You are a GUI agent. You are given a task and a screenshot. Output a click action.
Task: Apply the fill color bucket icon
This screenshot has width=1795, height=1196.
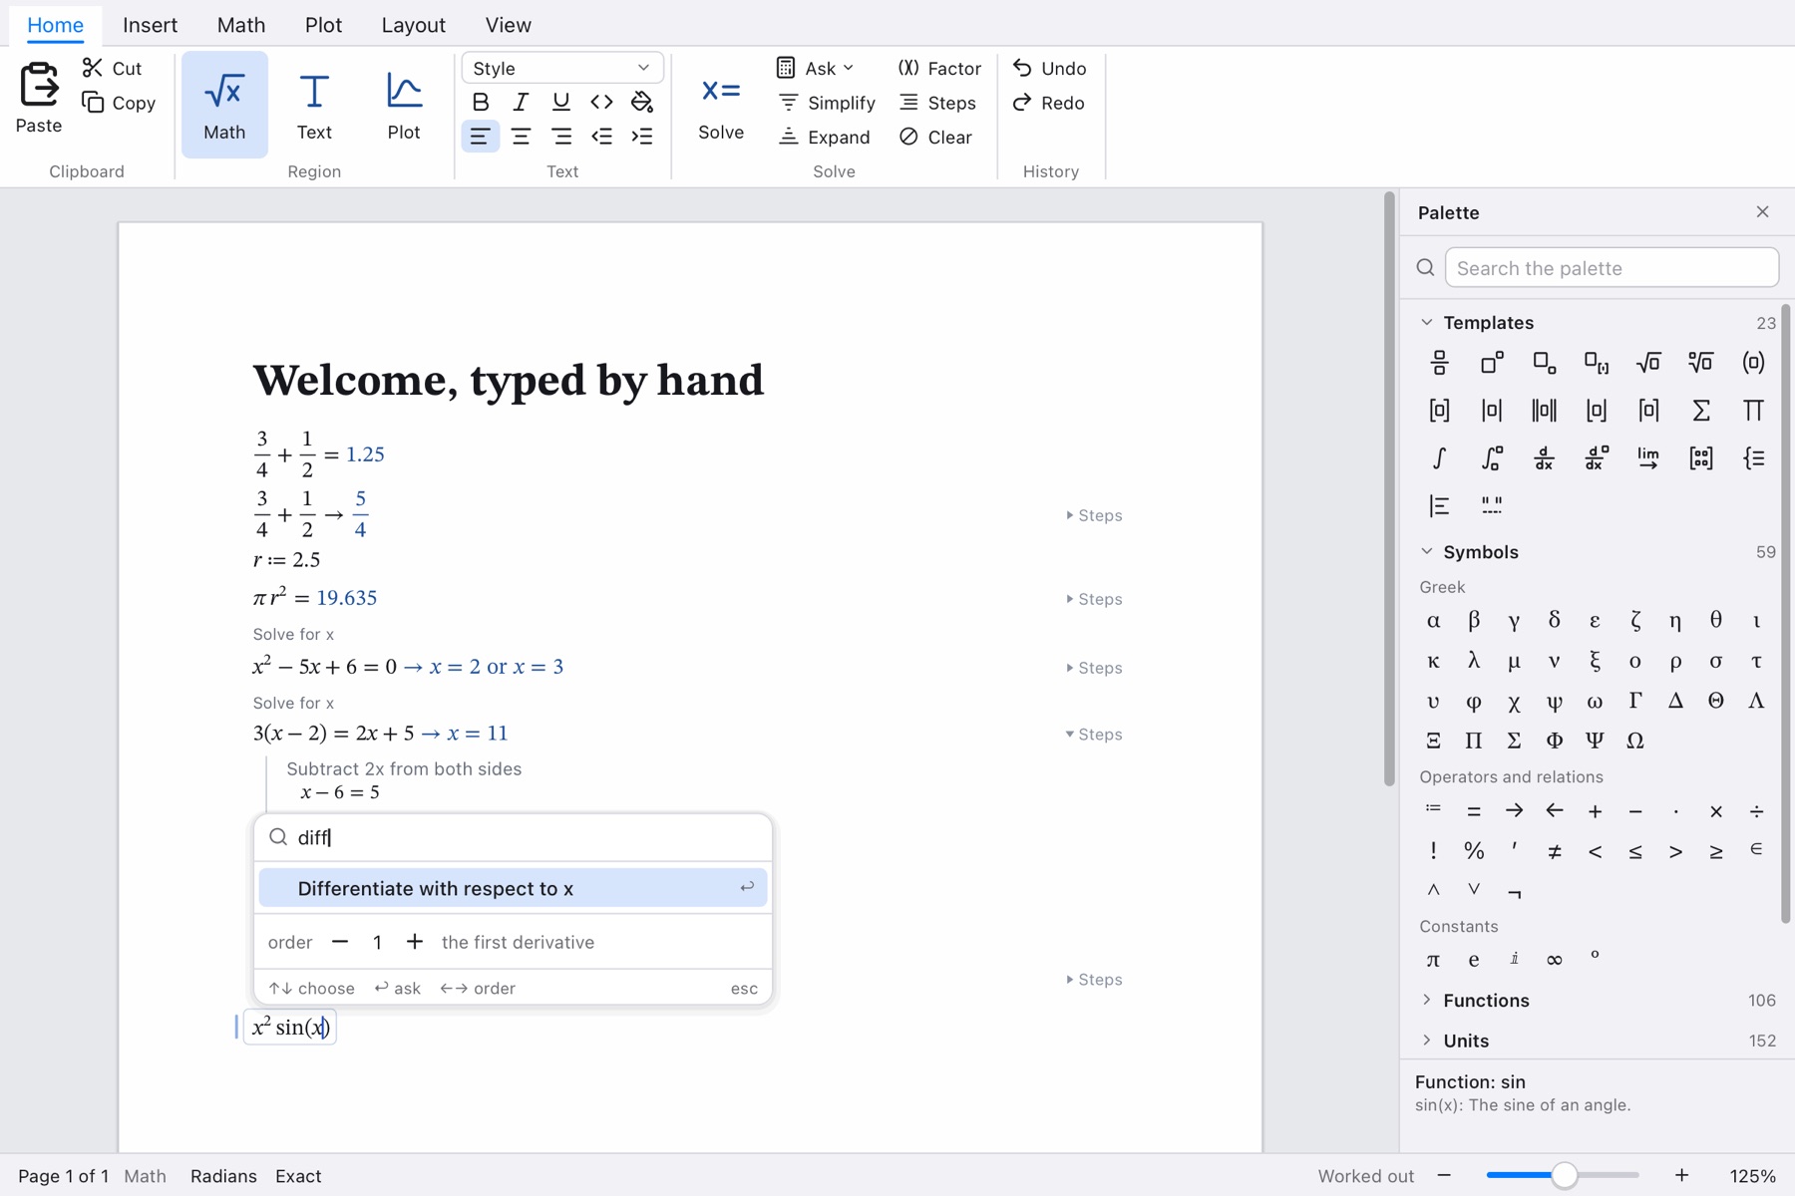(x=642, y=102)
